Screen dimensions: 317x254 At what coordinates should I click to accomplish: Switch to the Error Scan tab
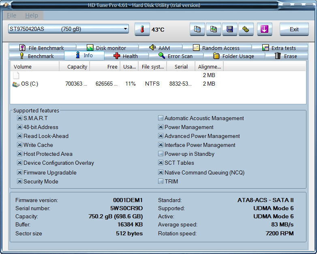176,56
